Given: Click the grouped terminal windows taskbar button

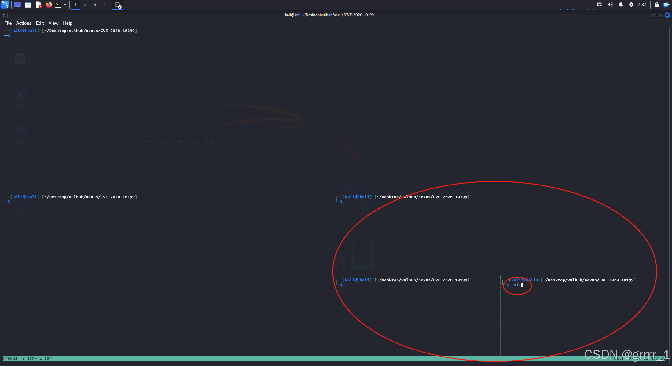Looking at the screenshot, I should [x=118, y=5].
